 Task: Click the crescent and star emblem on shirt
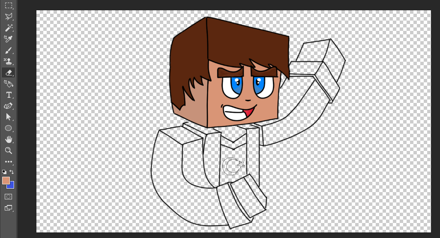click(233, 166)
